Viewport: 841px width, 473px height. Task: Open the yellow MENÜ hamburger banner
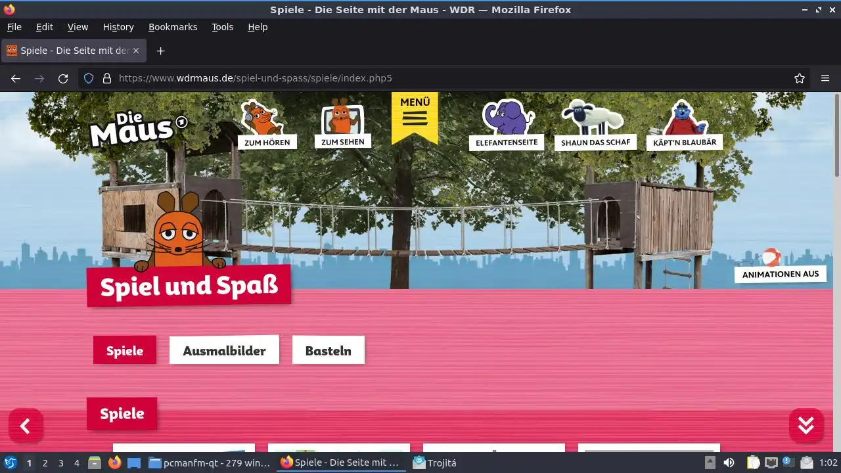[x=415, y=117]
